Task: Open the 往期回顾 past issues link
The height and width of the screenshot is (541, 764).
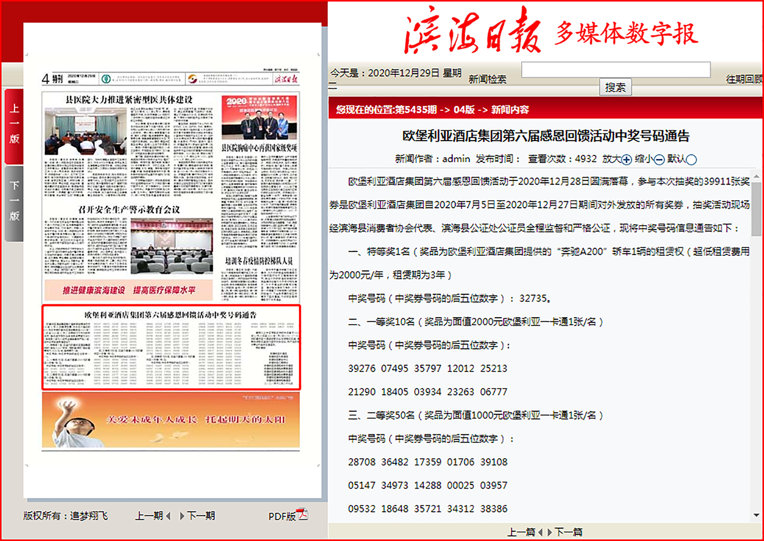Action: click(744, 79)
